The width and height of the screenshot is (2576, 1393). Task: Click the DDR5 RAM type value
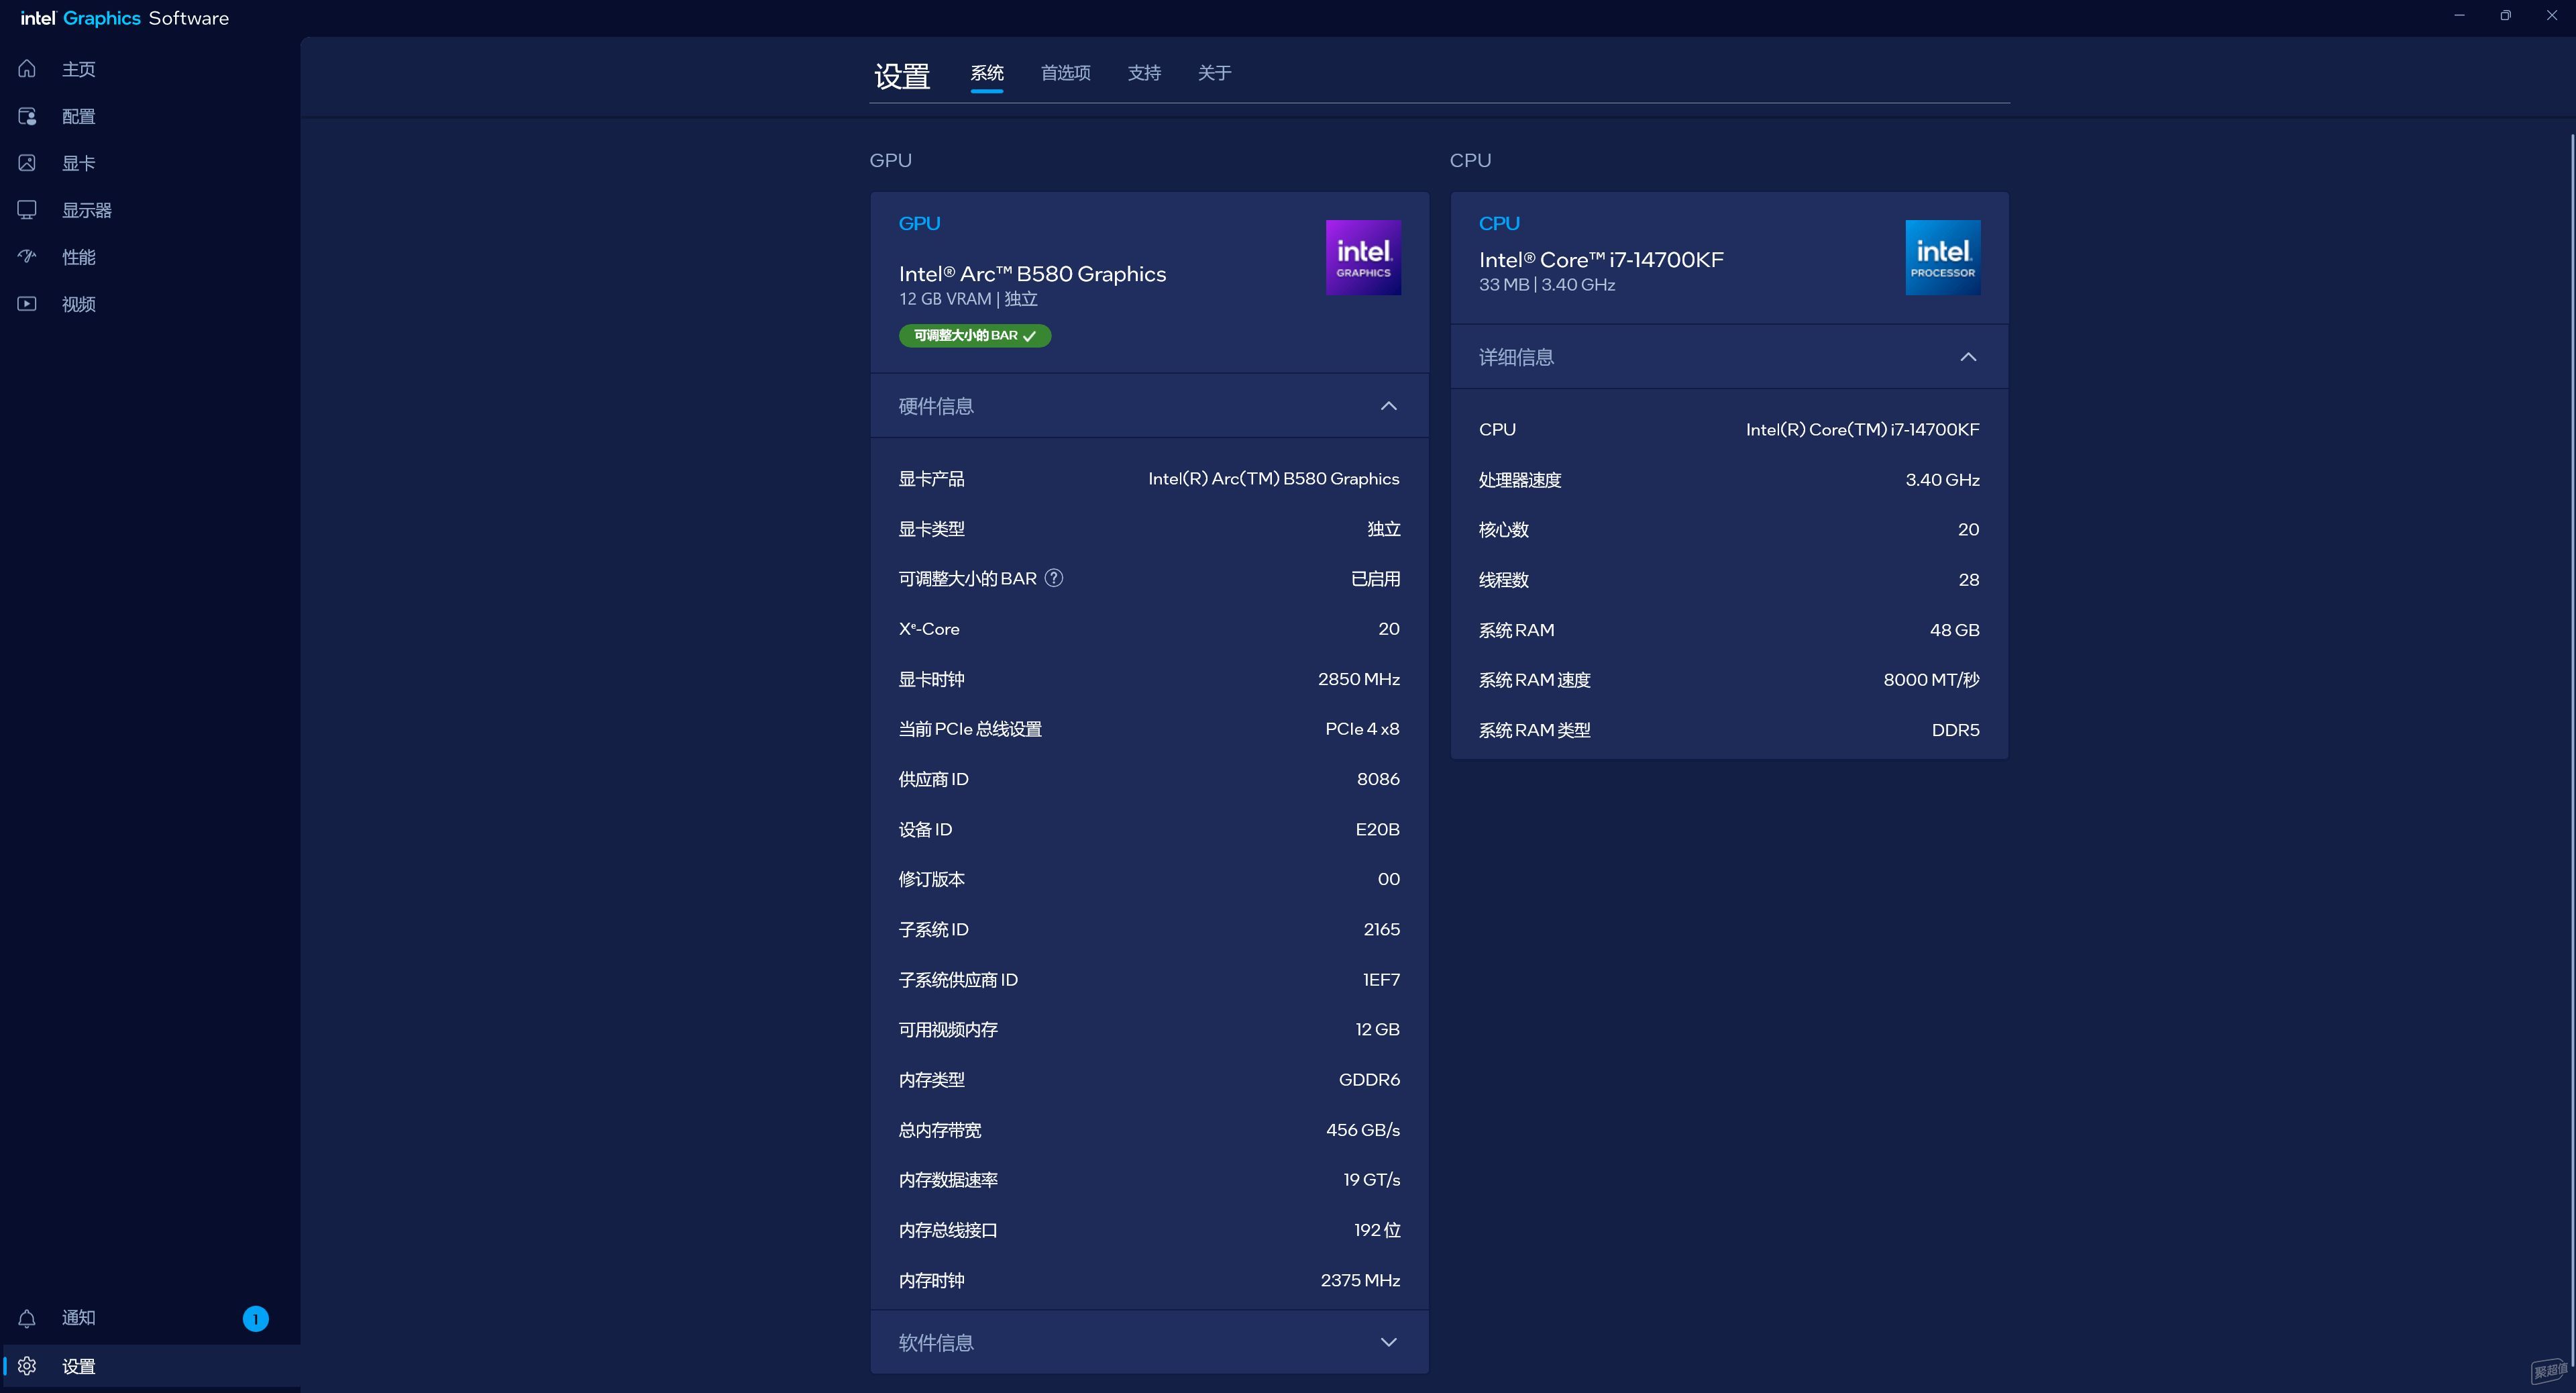1955,730
